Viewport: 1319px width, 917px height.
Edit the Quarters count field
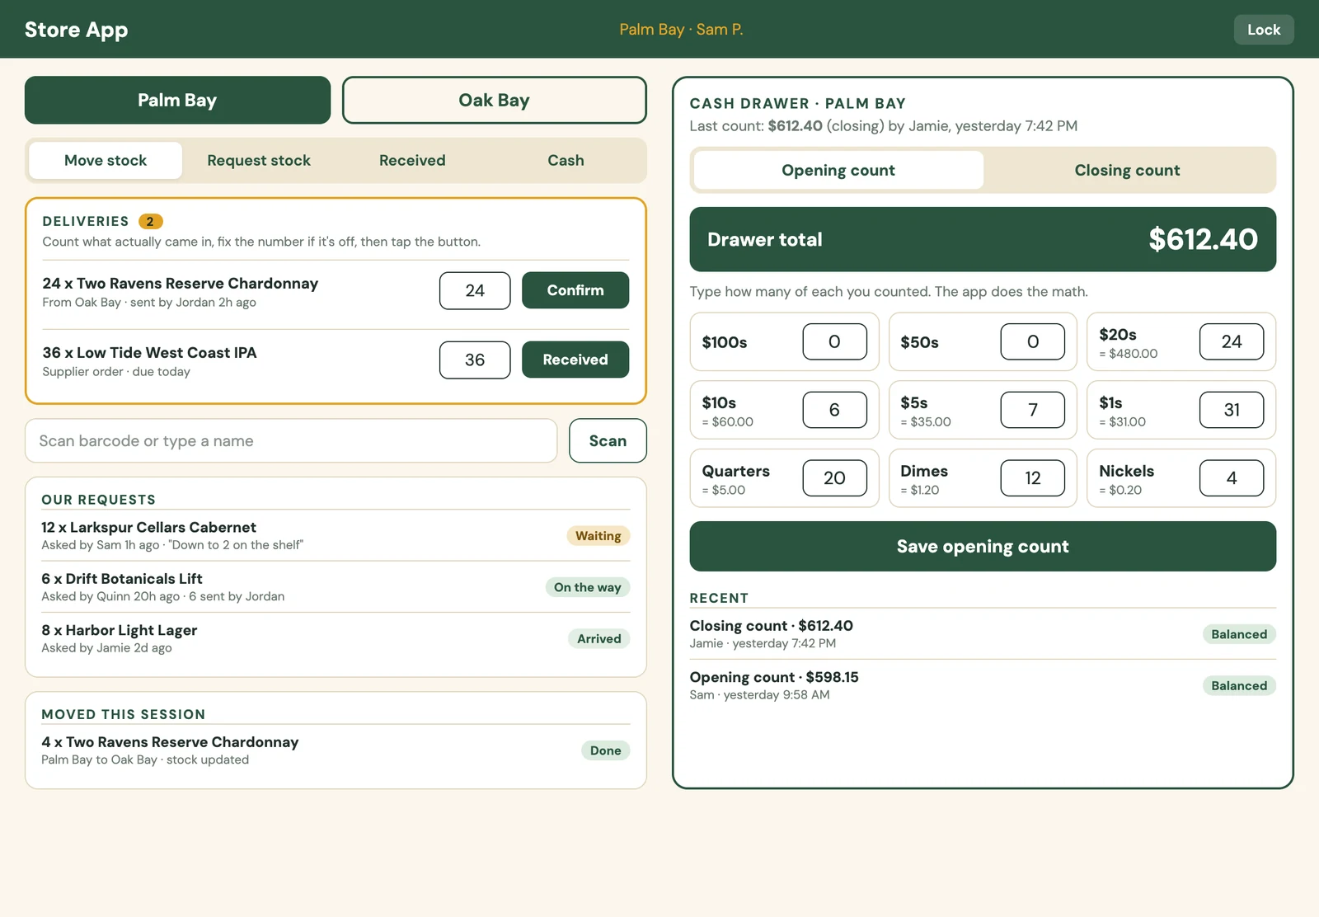(x=834, y=478)
